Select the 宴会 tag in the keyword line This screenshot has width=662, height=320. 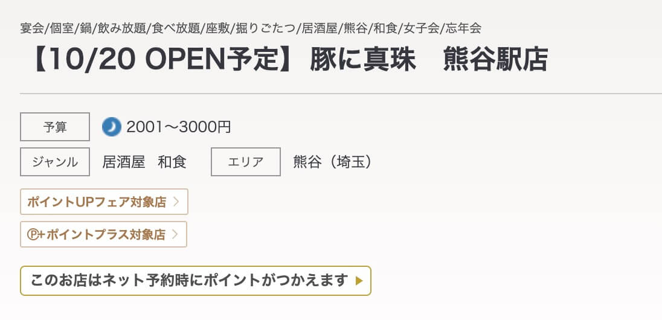click(32, 28)
